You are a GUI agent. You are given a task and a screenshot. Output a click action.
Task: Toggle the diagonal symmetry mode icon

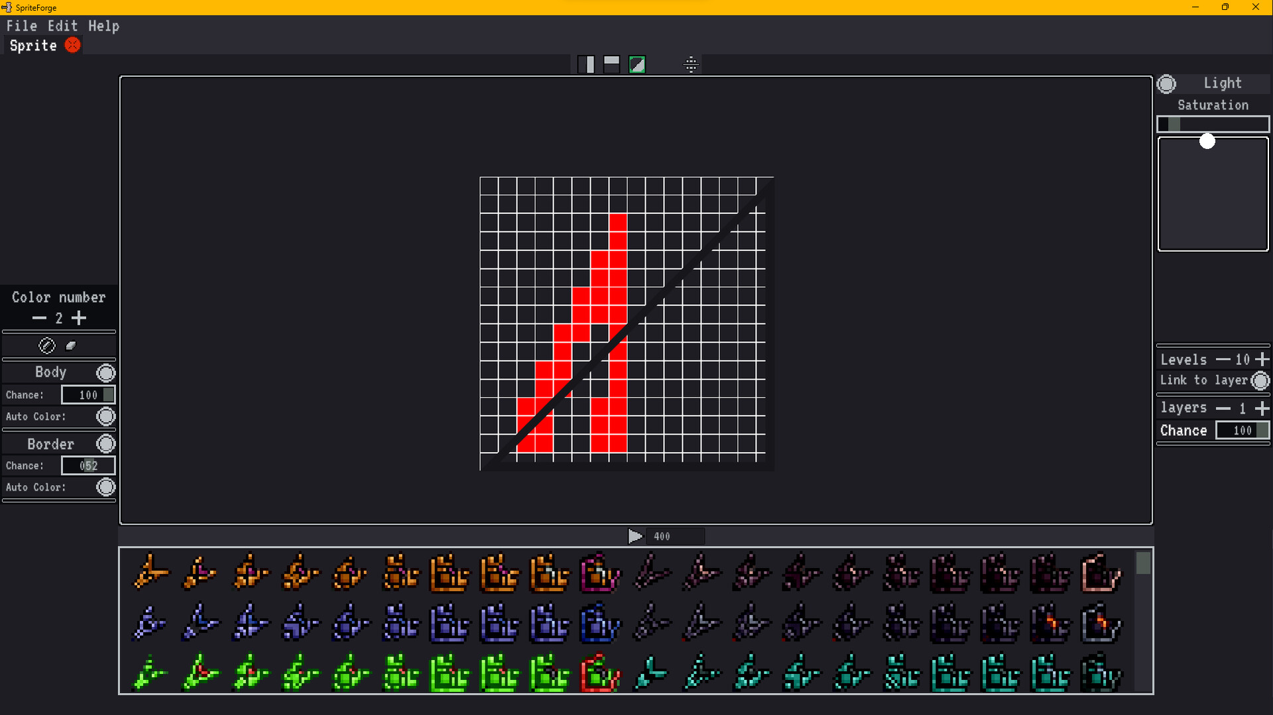pyautogui.click(x=636, y=64)
